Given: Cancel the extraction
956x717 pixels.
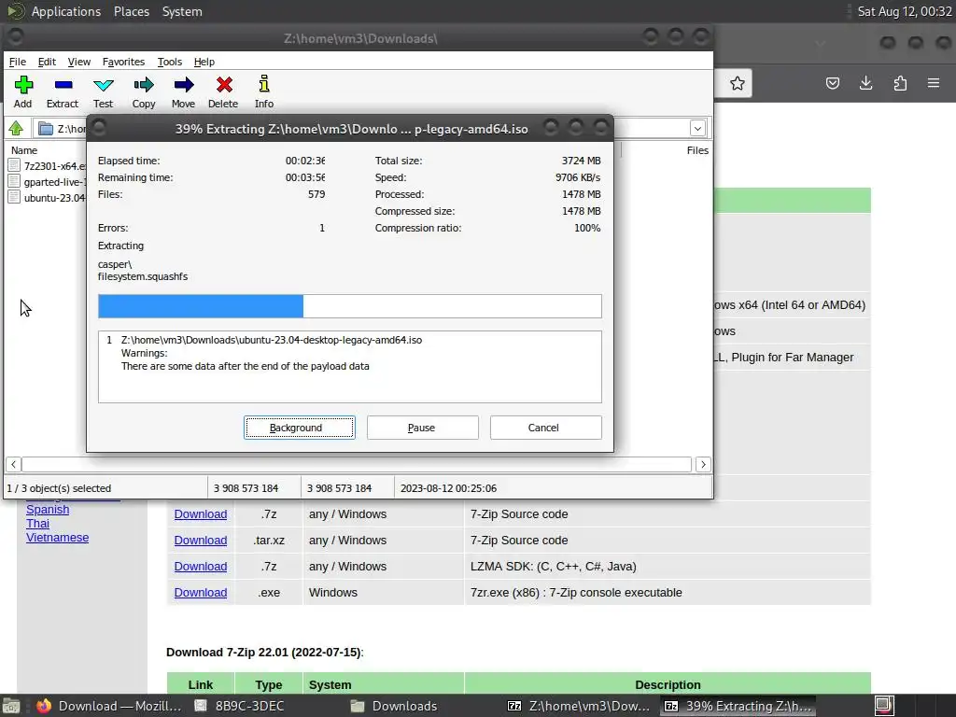Looking at the screenshot, I should (x=545, y=428).
